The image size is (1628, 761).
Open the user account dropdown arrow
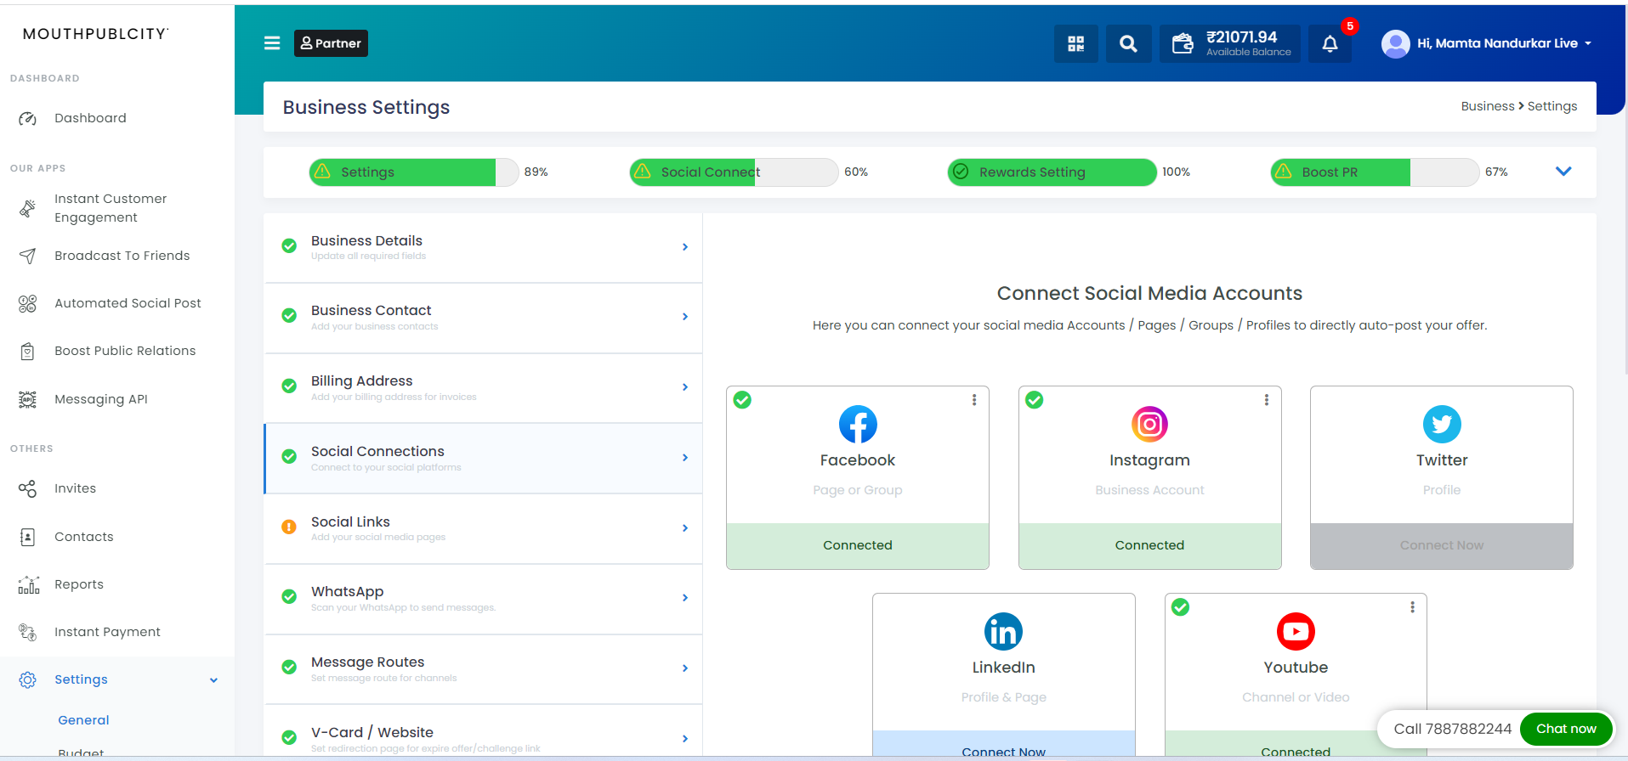pos(1588,43)
